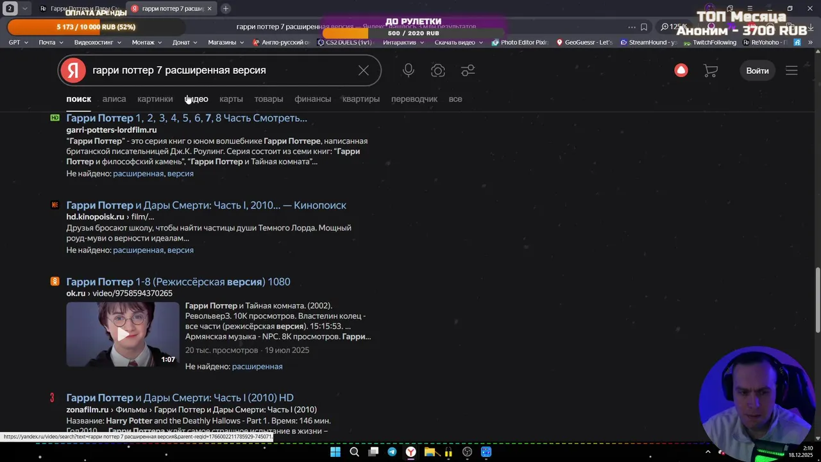
Task: Open the Скачать видео bookmarks folder
Action: [x=459, y=42]
